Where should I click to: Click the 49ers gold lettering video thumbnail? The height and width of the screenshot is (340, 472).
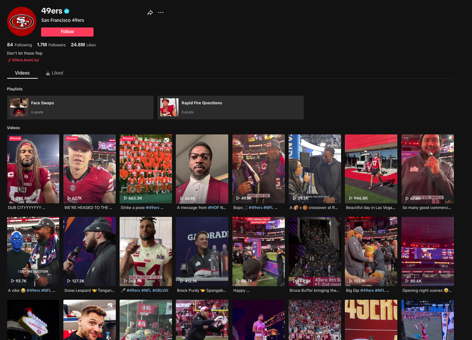(x=371, y=320)
